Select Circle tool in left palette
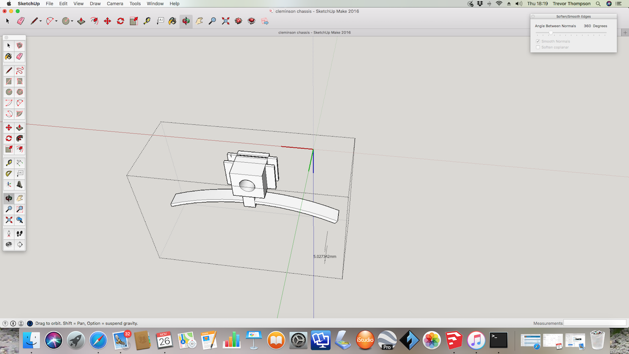This screenshot has height=354, width=629. pos(9,92)
